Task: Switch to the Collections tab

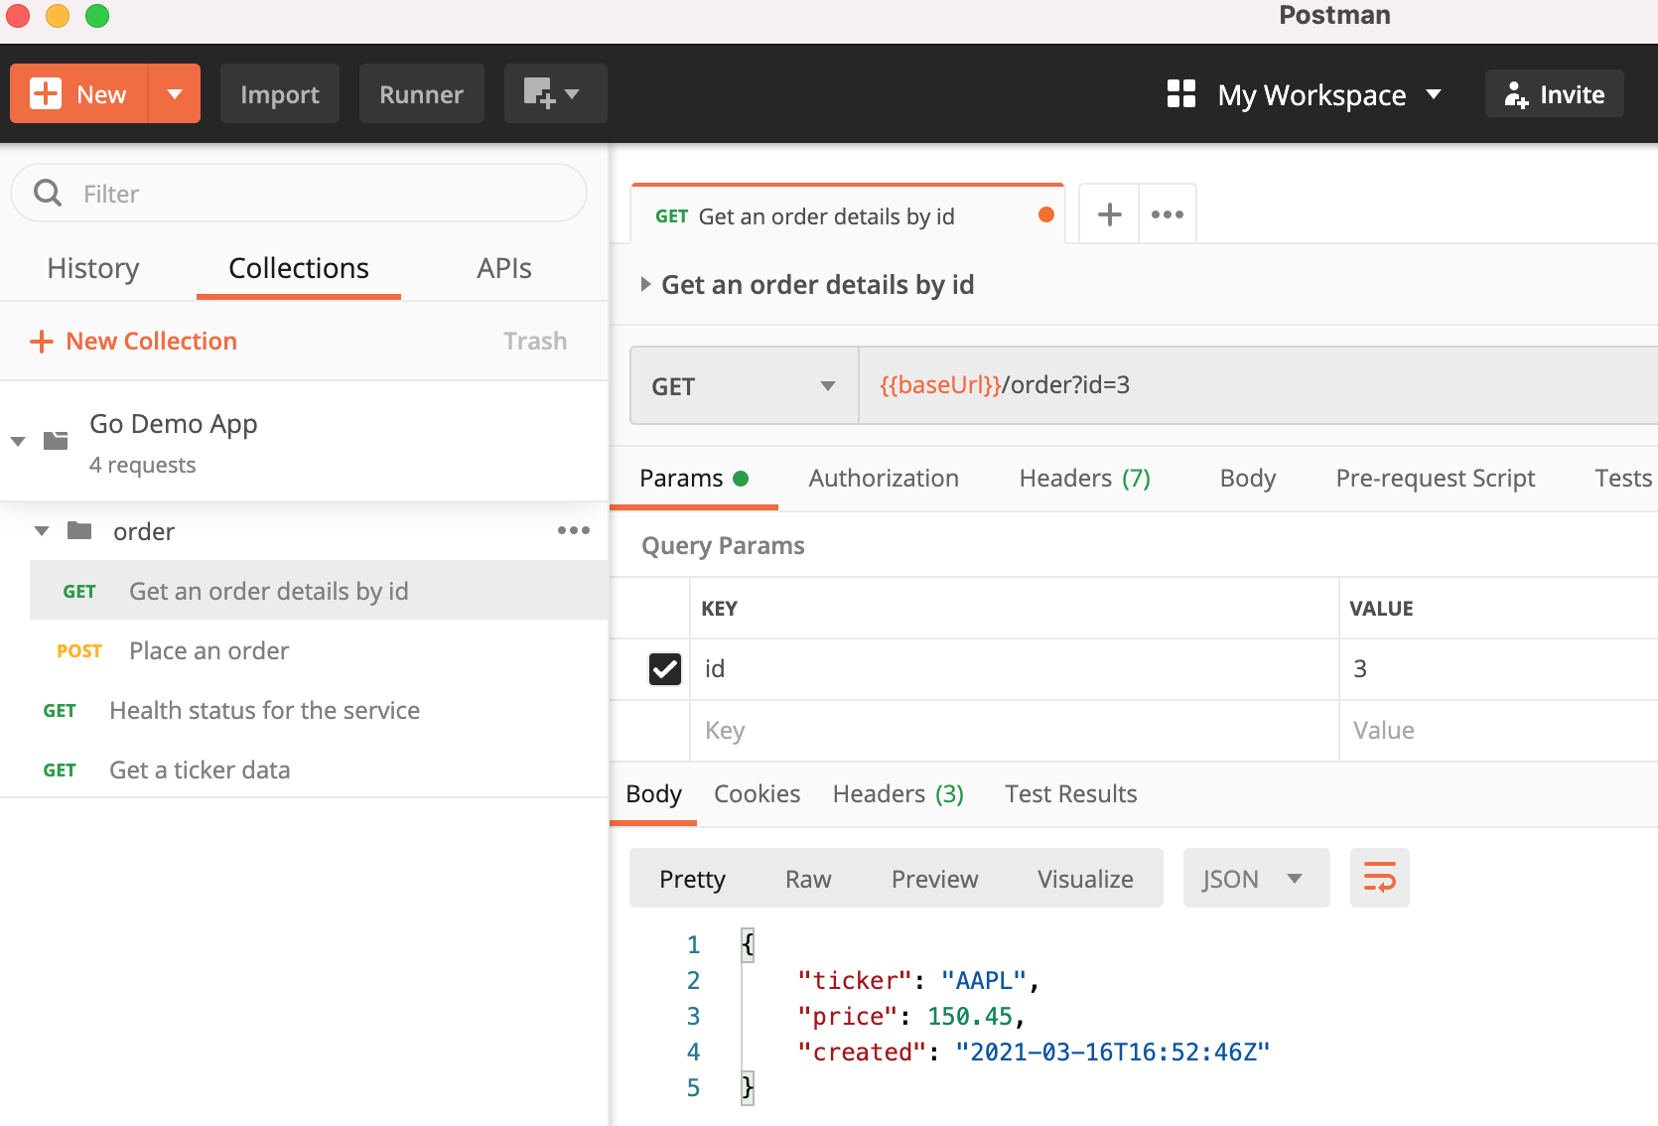Action: [x=299, y=268]
